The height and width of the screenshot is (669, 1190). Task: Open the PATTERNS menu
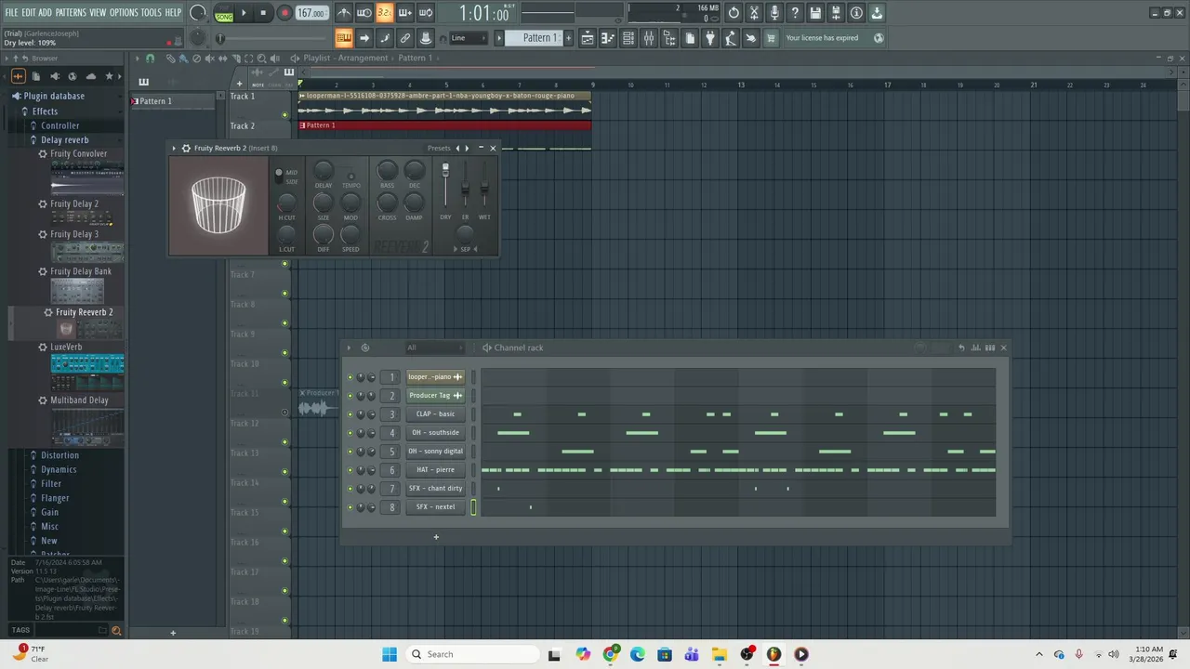click(x=71, y=12)
